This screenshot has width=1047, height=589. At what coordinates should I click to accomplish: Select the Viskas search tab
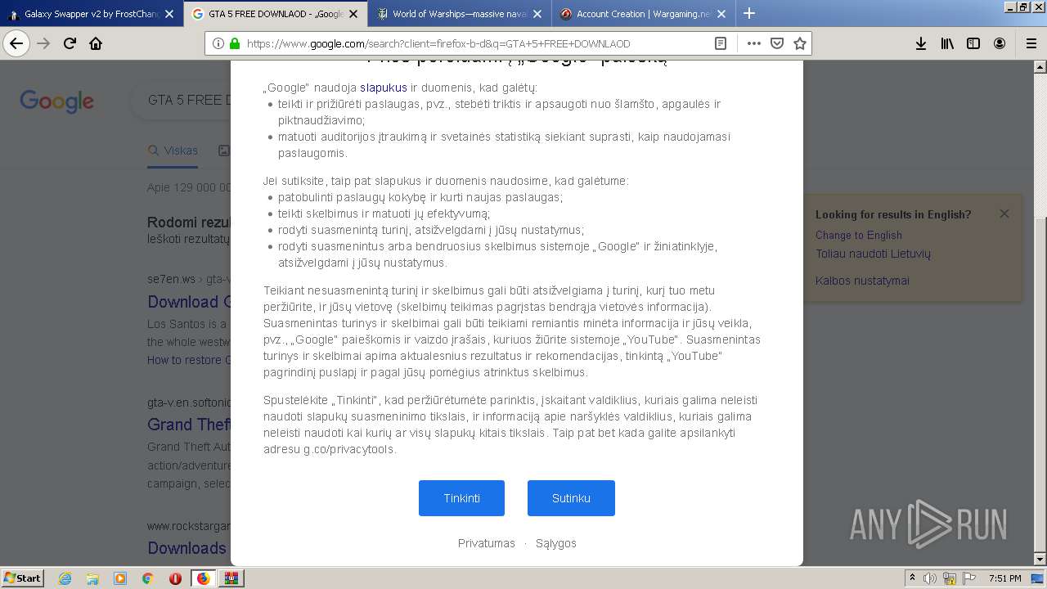pyautogui.click(x=173, y=151)
